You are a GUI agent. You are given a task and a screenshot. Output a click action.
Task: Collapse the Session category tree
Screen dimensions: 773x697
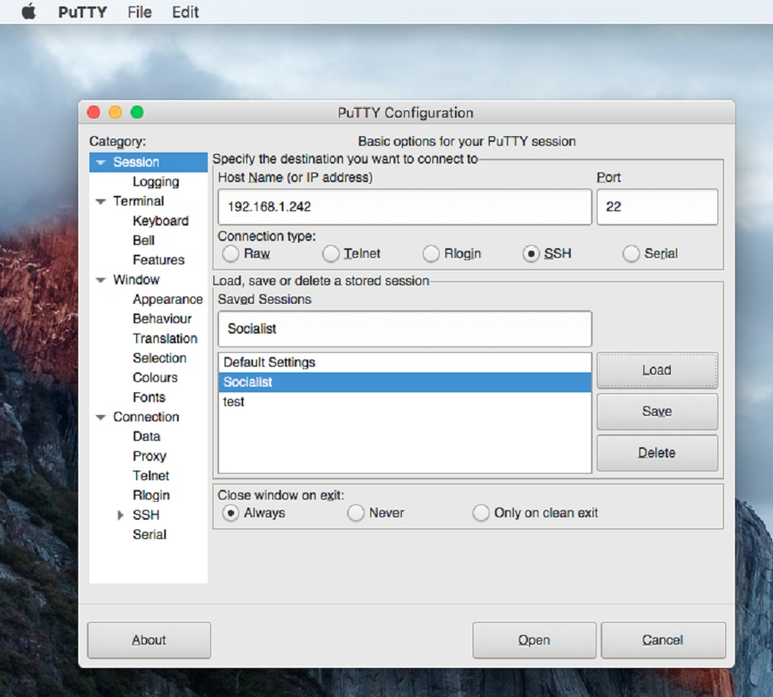(x=100, y=162)
